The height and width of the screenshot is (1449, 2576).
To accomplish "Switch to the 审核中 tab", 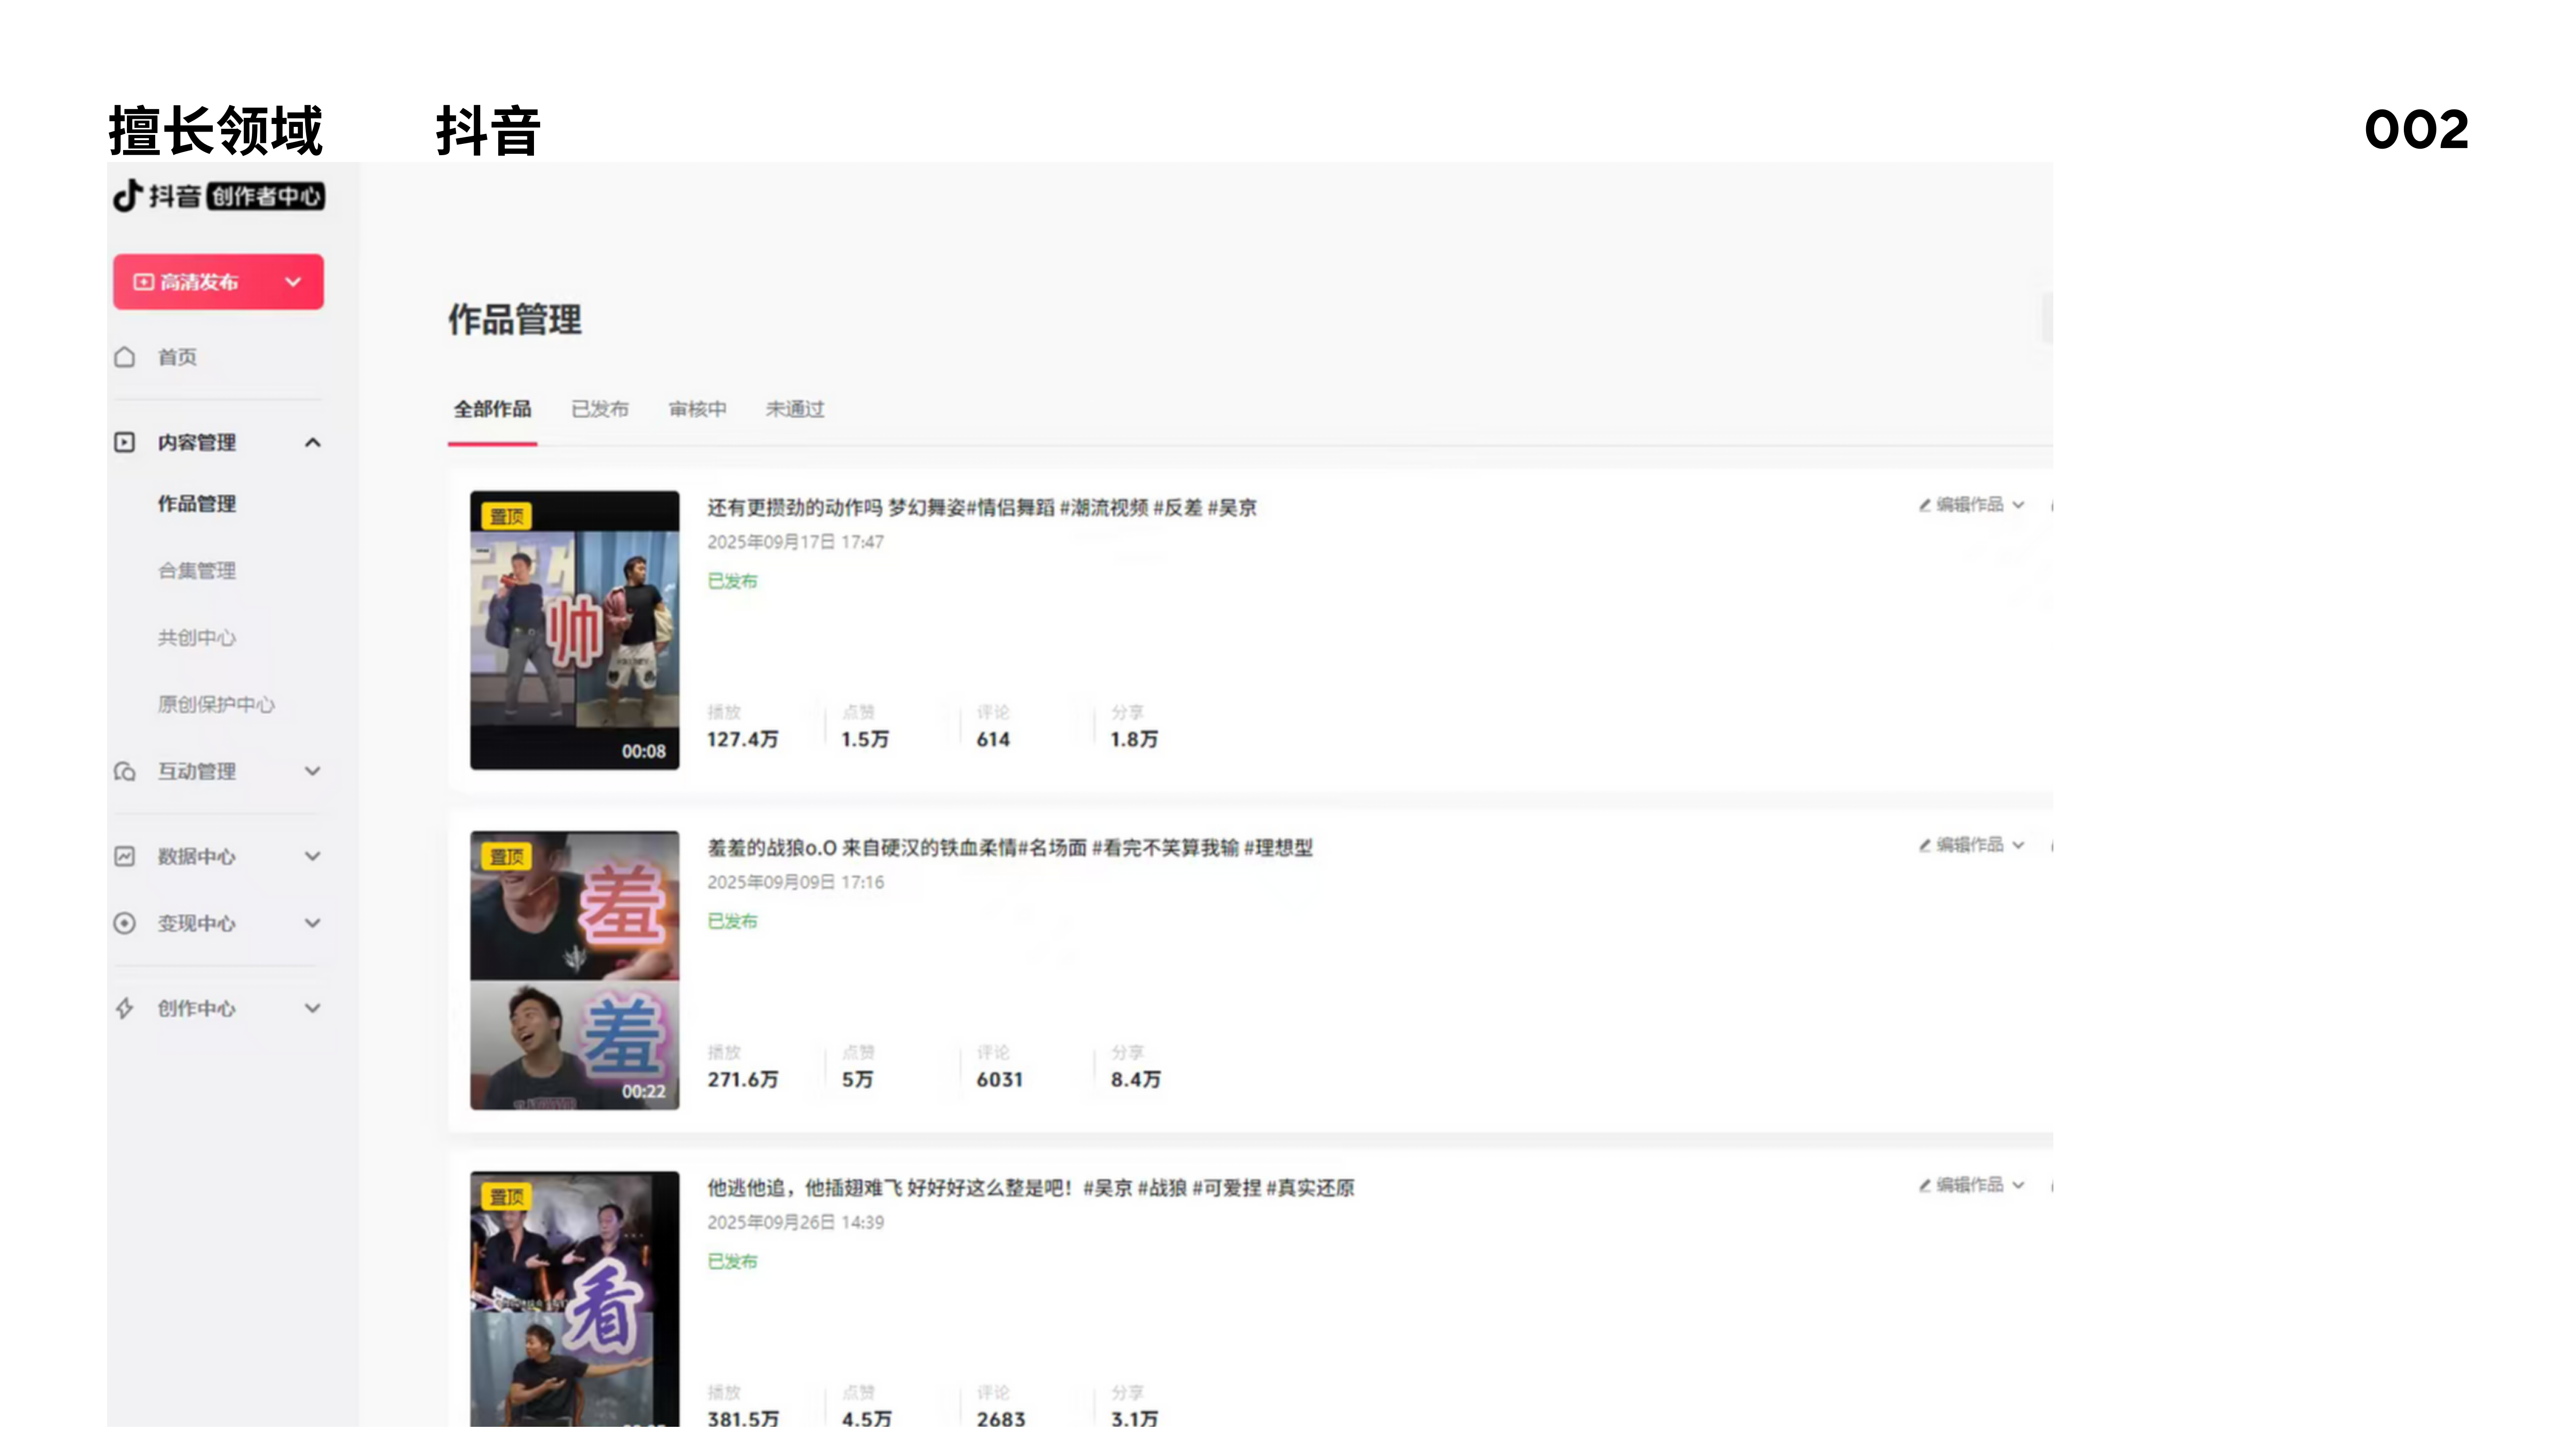I will pyautogui.click(x=697, y=409).
